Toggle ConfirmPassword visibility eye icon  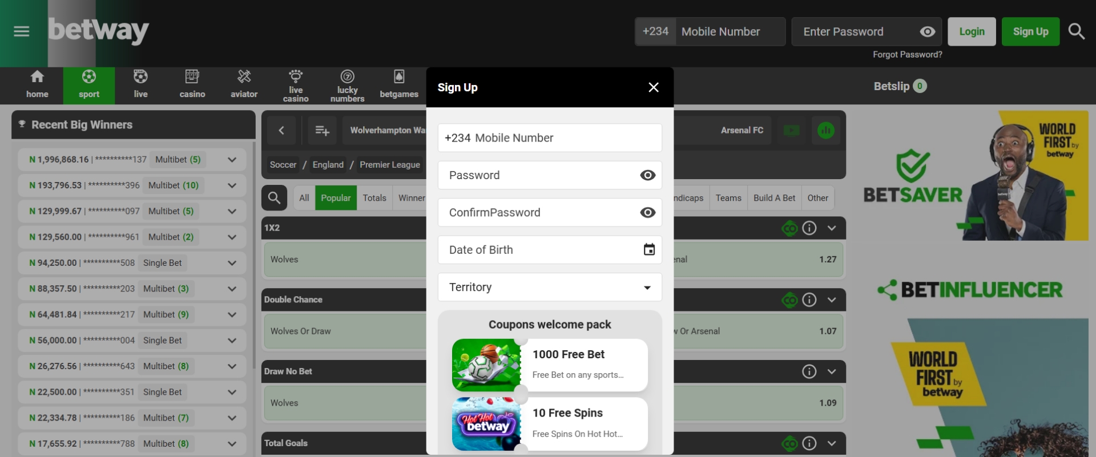(x=647, y=212)
